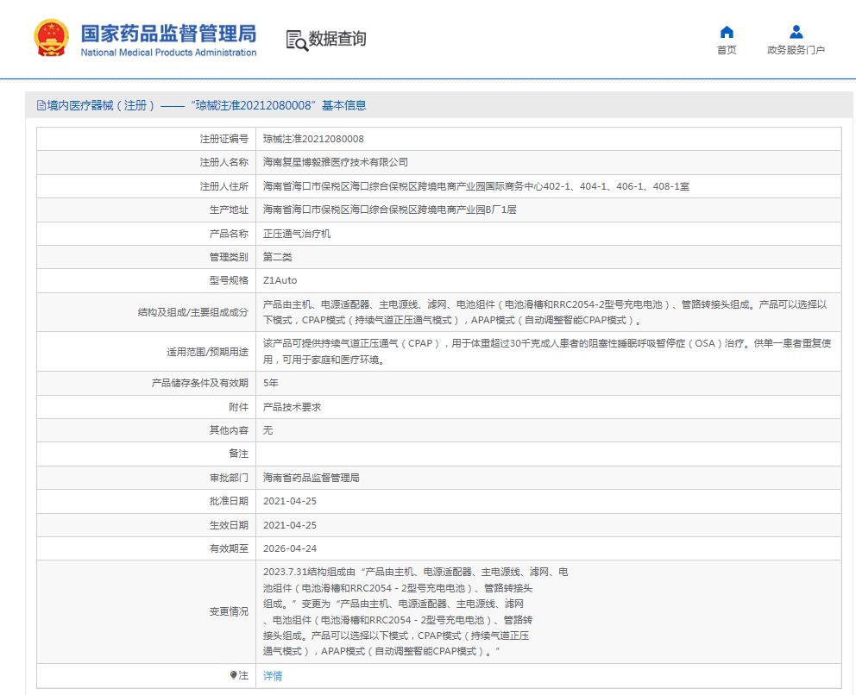
Task: Open the 首页 navigation link
Action: point(727,50)
